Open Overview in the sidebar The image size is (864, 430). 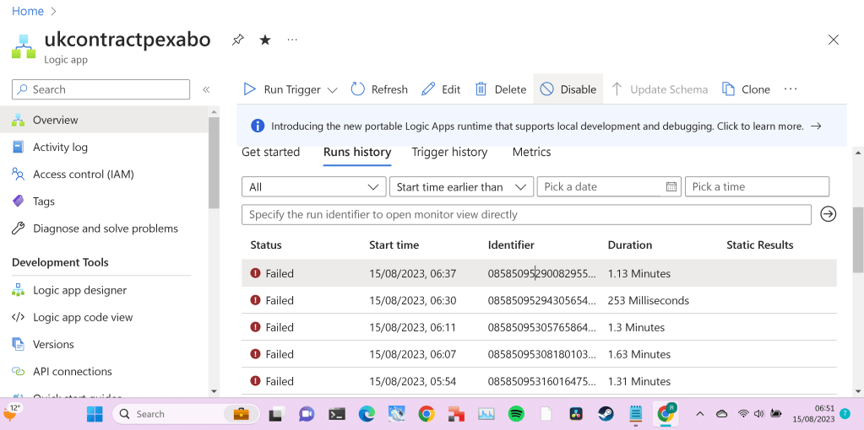click(105, 120)
